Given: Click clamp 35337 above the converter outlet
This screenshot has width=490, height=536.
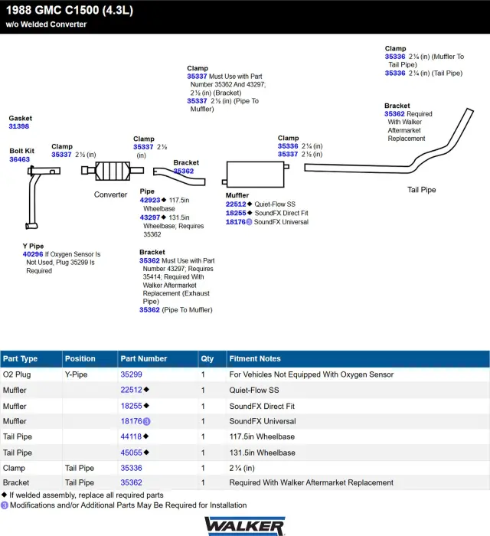Looking at the screenshot, I should tap(143, 147).
